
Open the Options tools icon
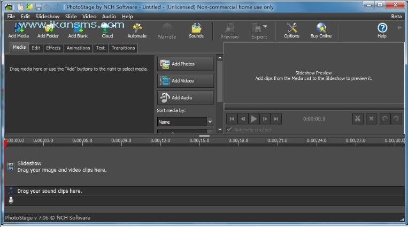pos(291,31)
